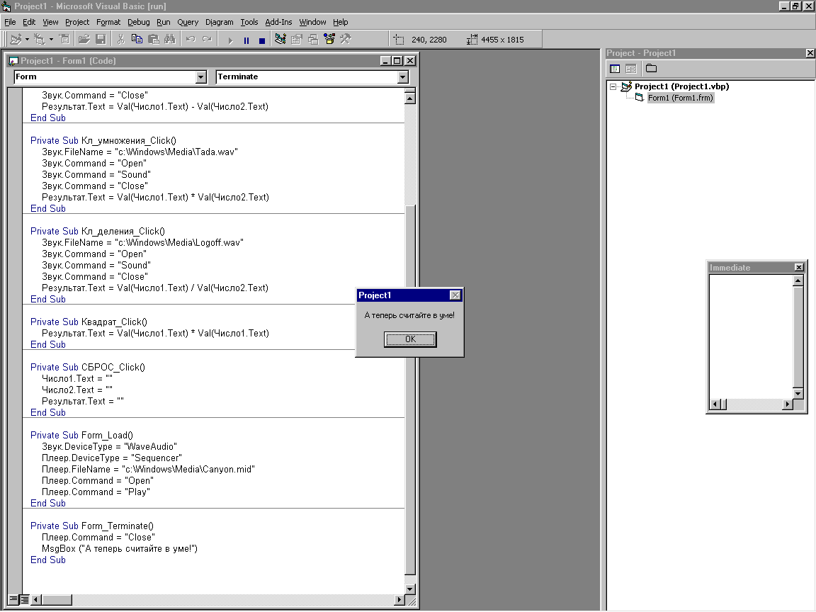This screenshot has width=816, height=612.
Task: Open the Edit menu
Action: coord(29,22)
